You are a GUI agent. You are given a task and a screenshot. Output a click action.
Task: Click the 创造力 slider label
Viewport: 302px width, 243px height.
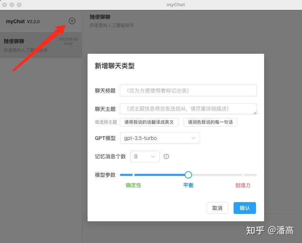coord(243,185)
